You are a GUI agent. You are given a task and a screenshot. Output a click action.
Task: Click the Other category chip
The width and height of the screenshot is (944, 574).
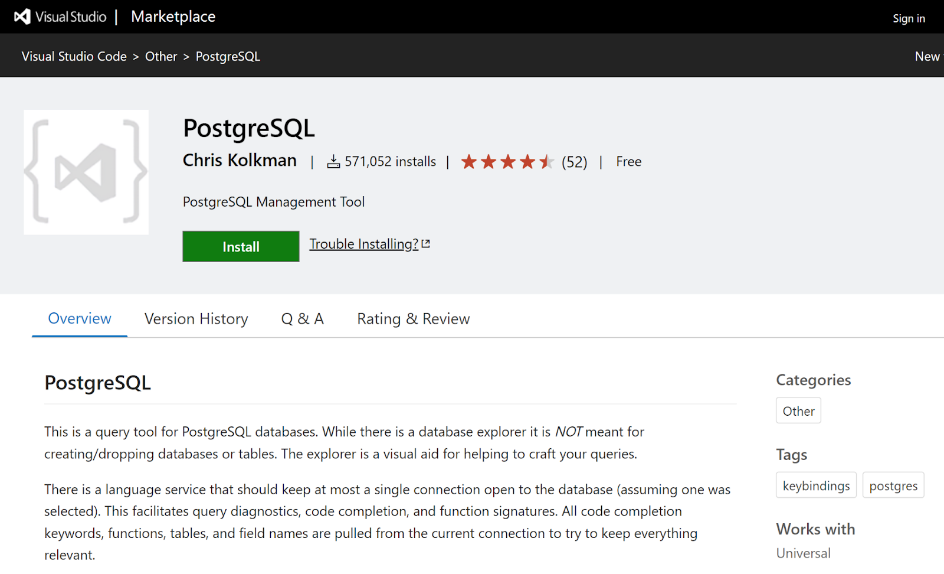click(798, 410)
